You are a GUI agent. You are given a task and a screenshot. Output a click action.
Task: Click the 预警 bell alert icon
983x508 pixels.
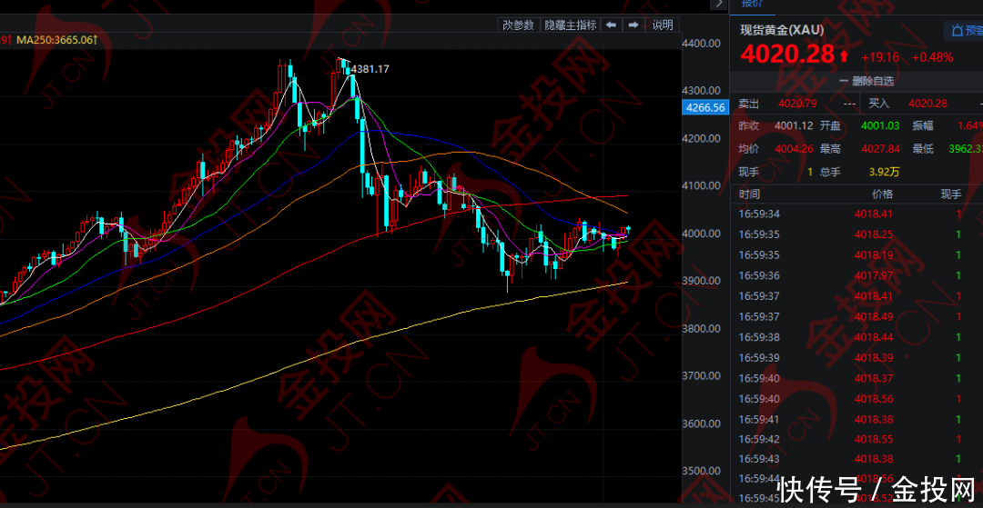coord(957,31)
